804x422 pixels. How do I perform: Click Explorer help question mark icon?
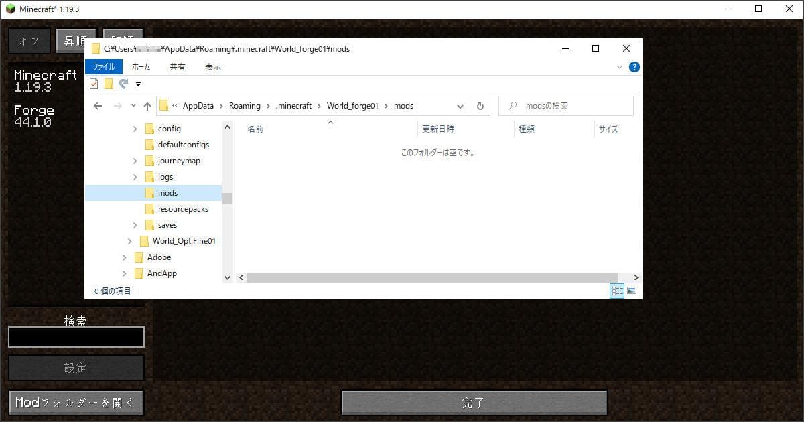(x=634, y=67)
